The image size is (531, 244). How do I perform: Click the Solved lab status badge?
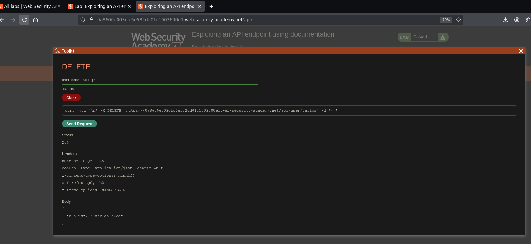tap(423, 37)
